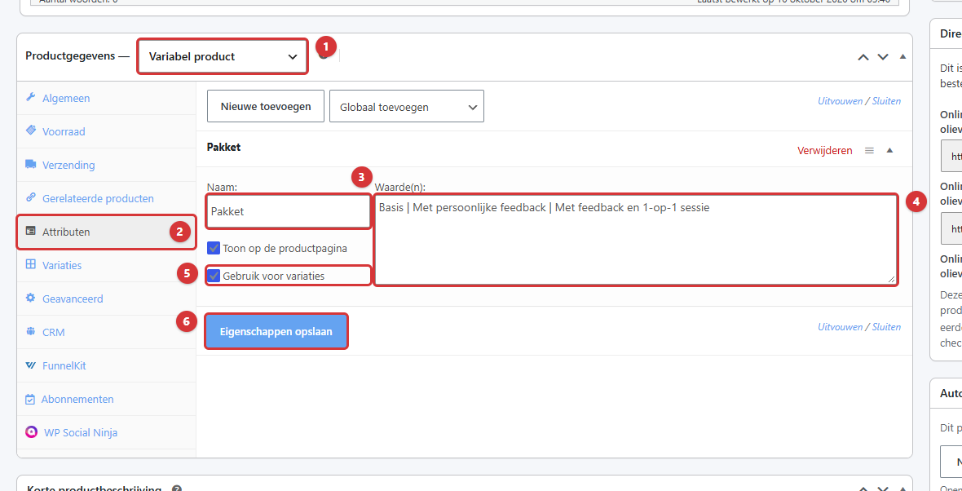This screenshot has height=491, width=962.
Task: Click the list icon beside Attributen
Action: (30, 232)
